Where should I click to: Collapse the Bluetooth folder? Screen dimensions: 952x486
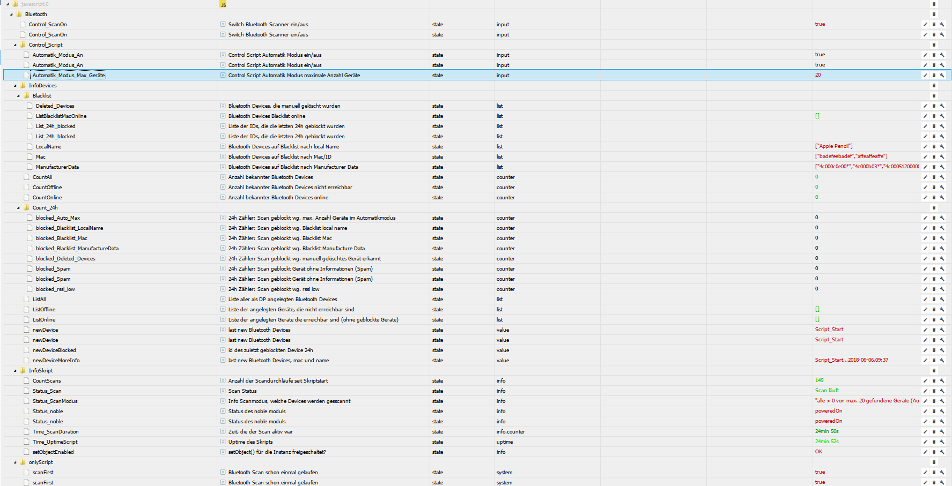point(11,14)
